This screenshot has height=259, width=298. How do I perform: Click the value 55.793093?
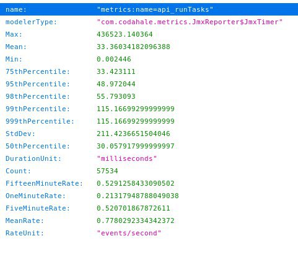tap(116, 96)
